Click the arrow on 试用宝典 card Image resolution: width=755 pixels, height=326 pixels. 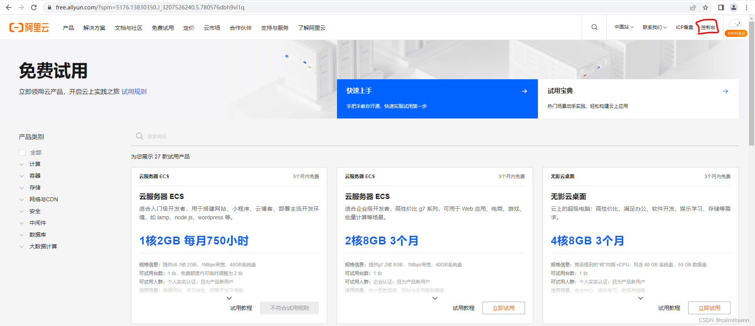click(725, 91)
